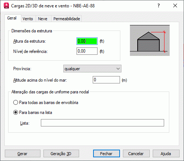Select 'Para todas as barras de envoltória' option
The image size is (184, 161).
[x=46, y=103]
